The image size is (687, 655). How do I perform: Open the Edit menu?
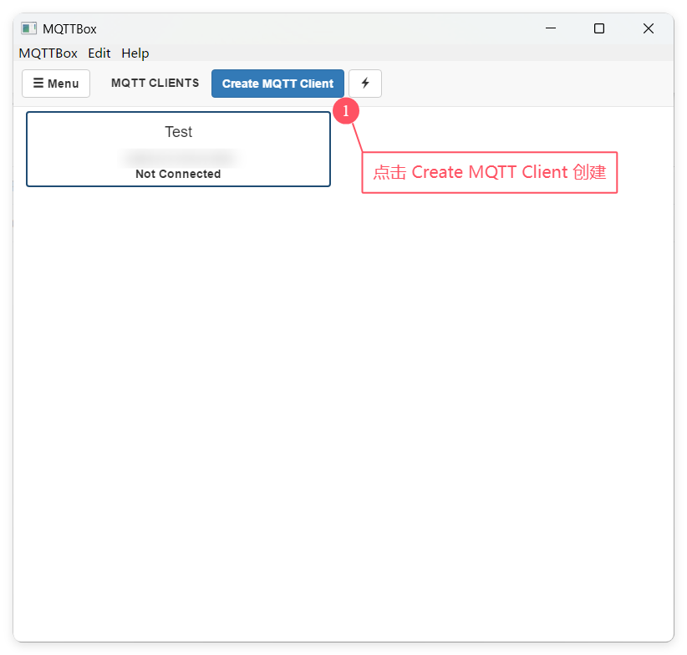coord(99,53)
